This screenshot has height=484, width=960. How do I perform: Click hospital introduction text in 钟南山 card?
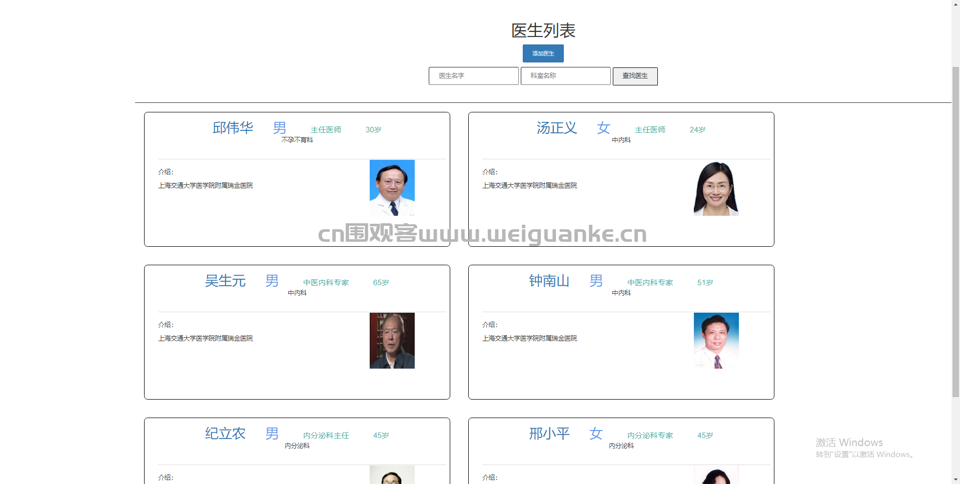pyautogui.click(x=530, y=338)
